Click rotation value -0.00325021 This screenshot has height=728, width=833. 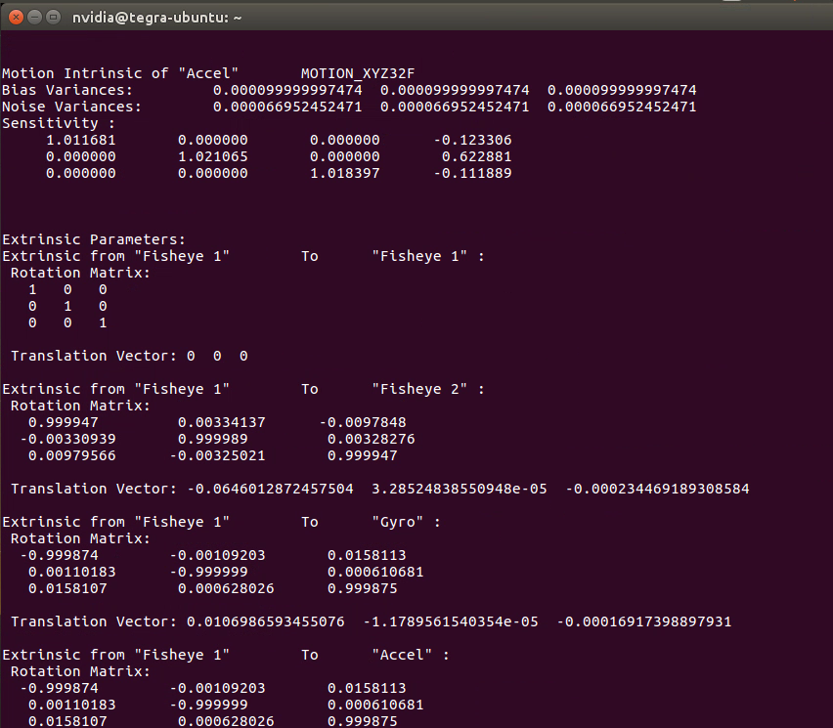point(217,455)
